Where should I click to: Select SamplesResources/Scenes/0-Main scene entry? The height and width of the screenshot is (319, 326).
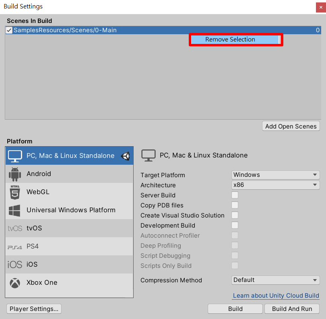tap(163, 30)
